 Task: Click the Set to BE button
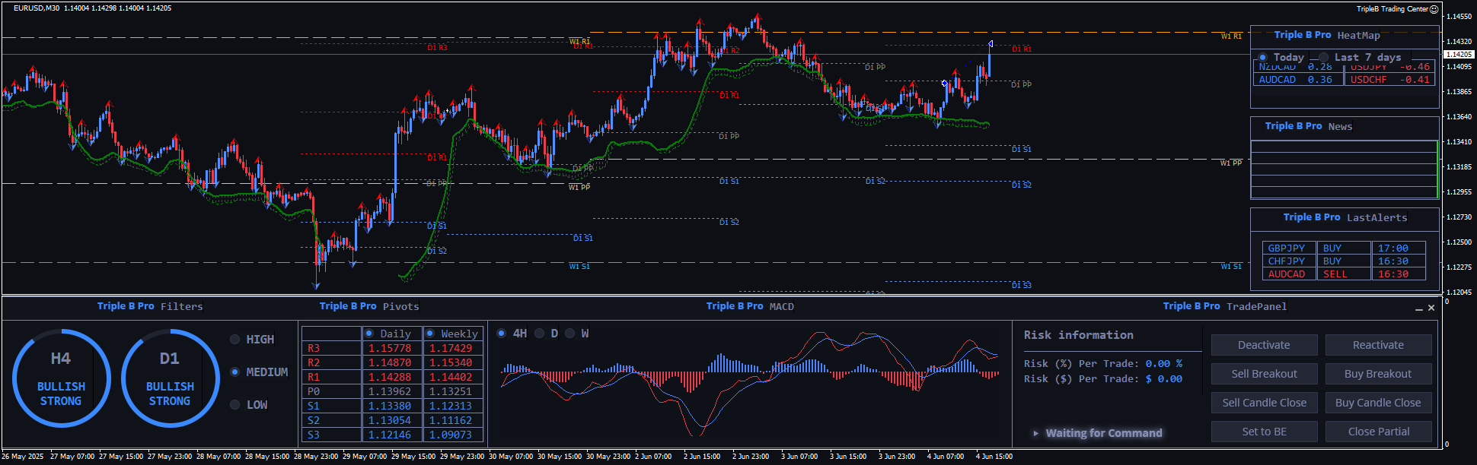1264,432
